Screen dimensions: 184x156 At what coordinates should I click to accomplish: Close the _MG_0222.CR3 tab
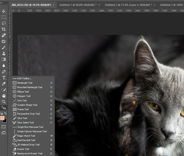tap(54, 5)
